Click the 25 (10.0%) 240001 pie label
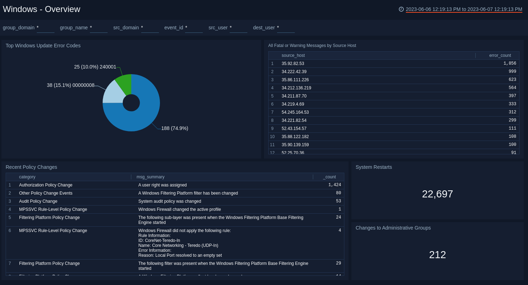Screen dimensions: 528x285 [95, 67]
